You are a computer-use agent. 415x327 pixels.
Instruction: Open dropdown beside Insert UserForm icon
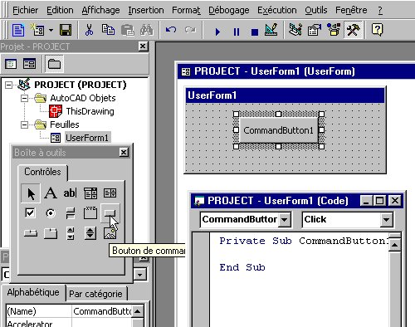[x=51, y=30]
